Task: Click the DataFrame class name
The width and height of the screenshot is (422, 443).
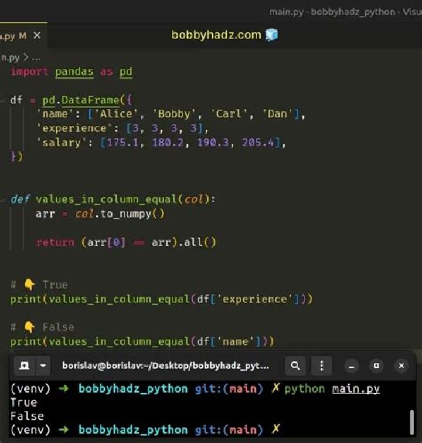Action: (x=90, y=100)
